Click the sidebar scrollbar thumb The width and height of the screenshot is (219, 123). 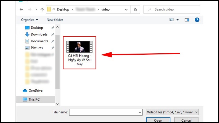(x=57, y=62)
